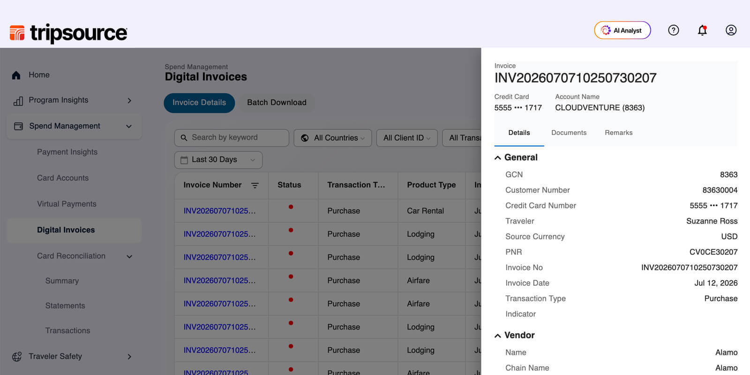The height and width of the screenshot is (375, 750).
Task: Click the invoice title INV2026070710250730207
Action: click(x=575, y=78)
